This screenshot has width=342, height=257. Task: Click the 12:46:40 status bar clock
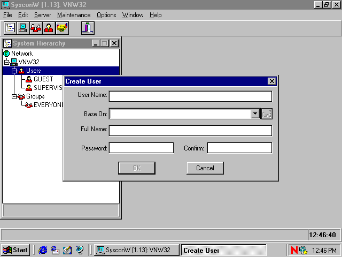point(323,235)
